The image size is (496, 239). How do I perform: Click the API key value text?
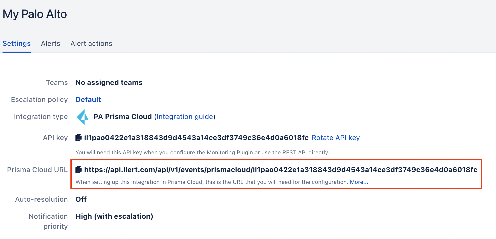196,138
